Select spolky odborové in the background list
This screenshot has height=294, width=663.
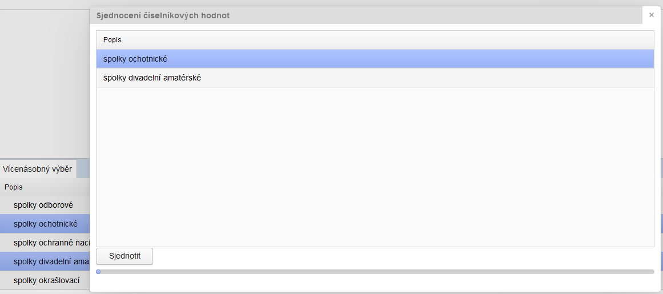coord(43,205)
